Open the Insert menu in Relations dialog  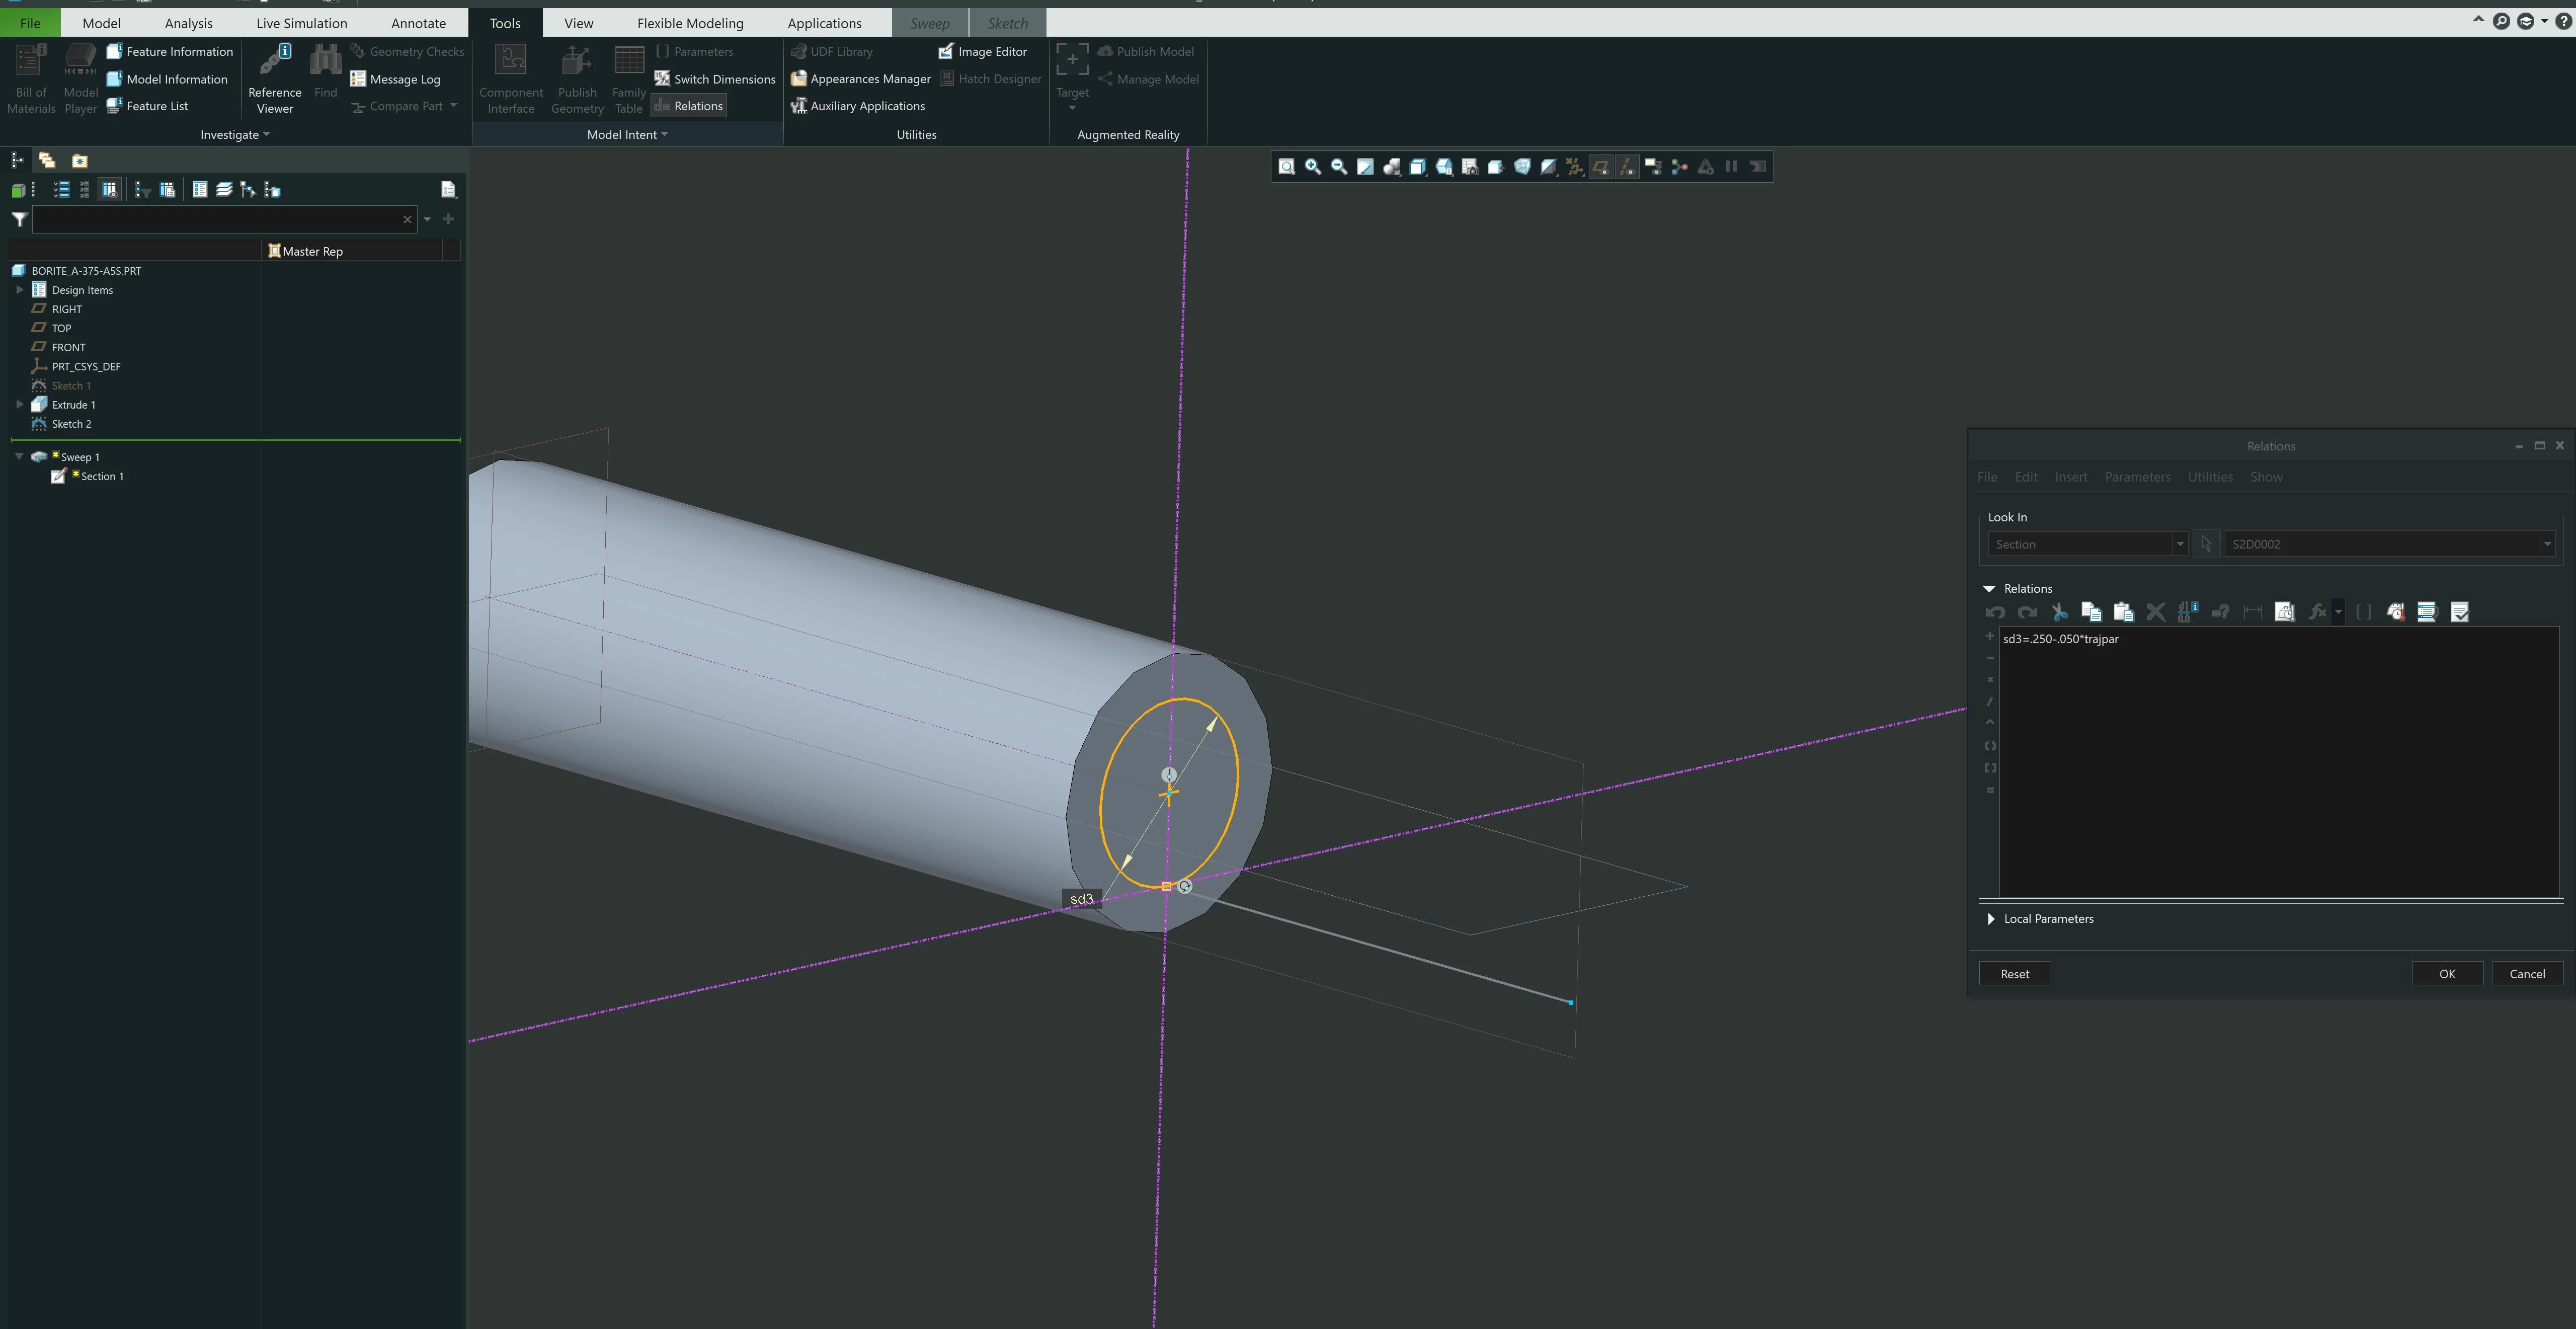[2070, 477]
